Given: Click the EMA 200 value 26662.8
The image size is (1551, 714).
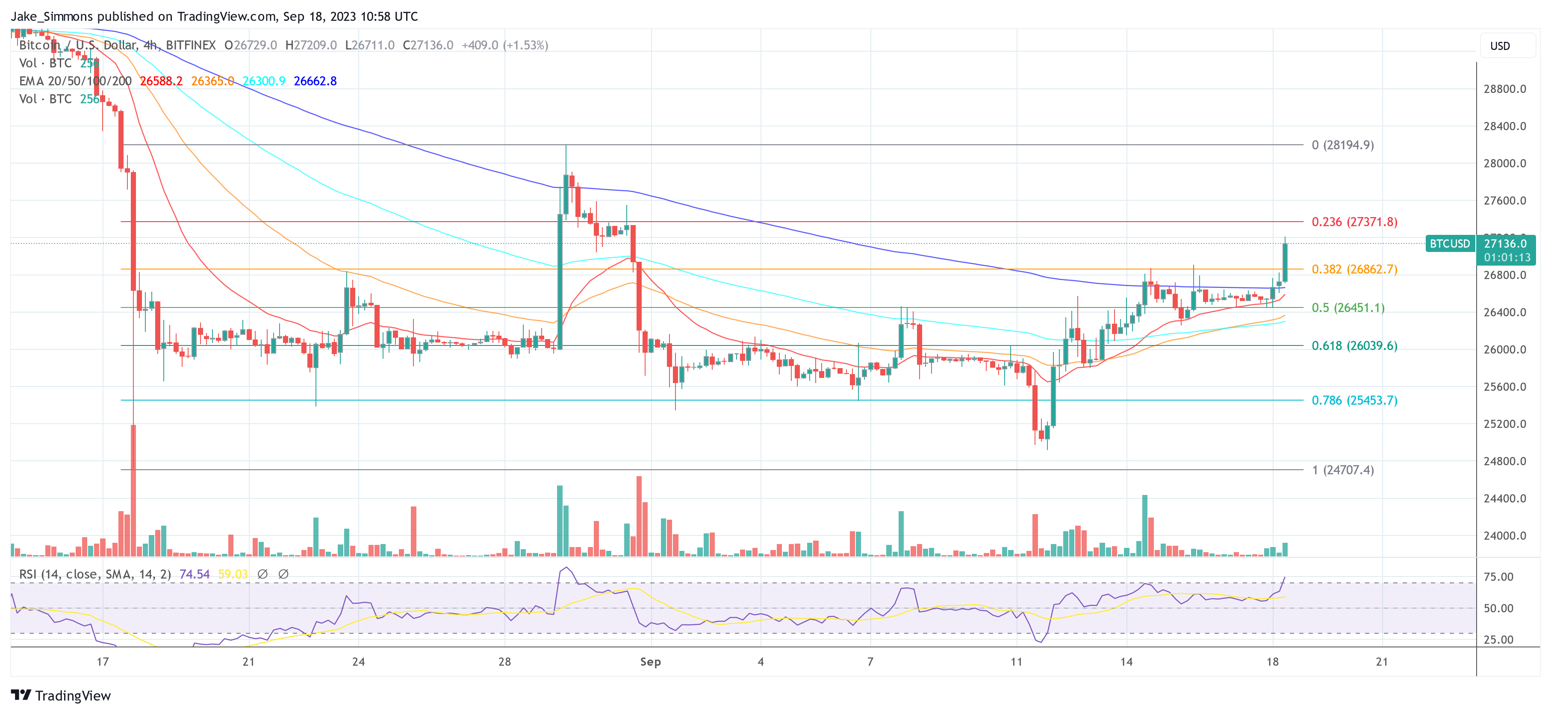Looking at the screenshot, I should coord(315,81).
